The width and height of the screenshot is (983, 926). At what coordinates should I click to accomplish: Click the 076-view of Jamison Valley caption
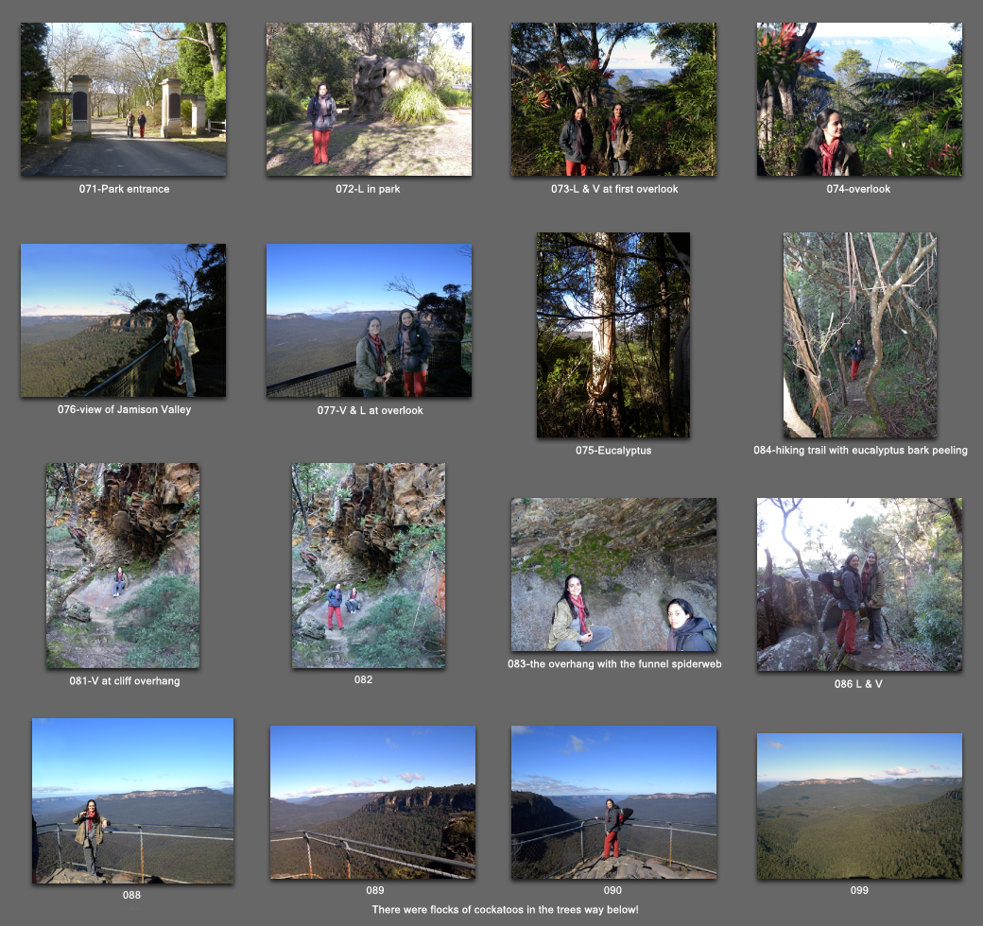click(124, 409)
